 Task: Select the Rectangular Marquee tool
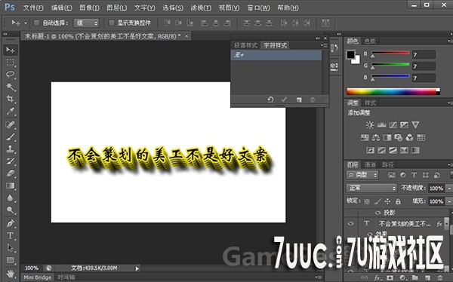tap(11, 63)
